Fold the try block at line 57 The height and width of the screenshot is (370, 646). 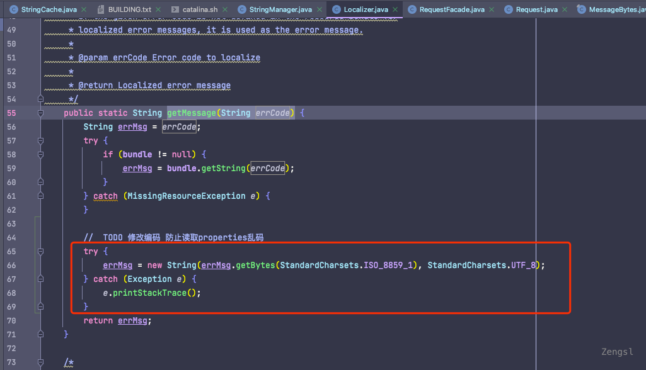tap(40, 141)
